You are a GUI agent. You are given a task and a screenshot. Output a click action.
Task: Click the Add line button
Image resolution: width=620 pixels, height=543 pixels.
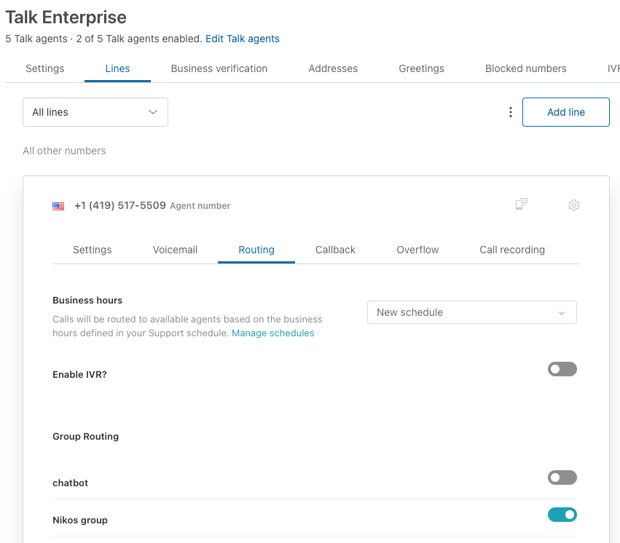pyautogui.click(x=565, y=111)
